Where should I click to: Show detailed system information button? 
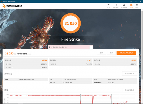point(130,74)
